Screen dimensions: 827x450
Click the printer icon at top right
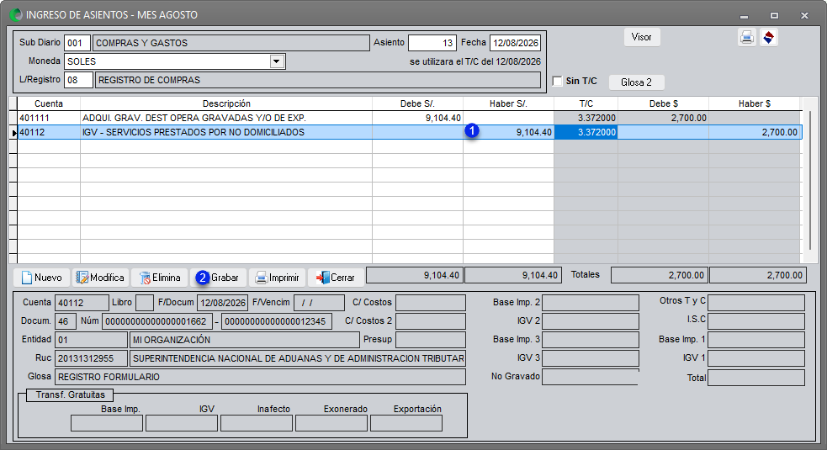(x=747, y=38)
